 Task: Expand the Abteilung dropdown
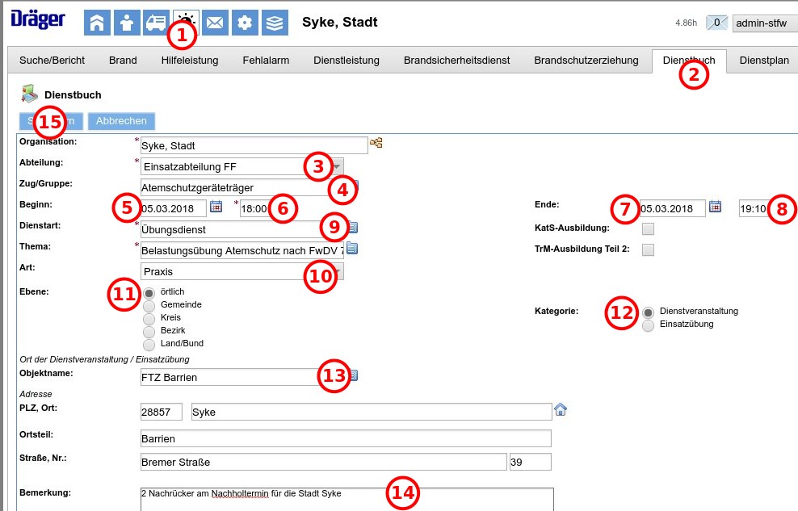[338, 166]
